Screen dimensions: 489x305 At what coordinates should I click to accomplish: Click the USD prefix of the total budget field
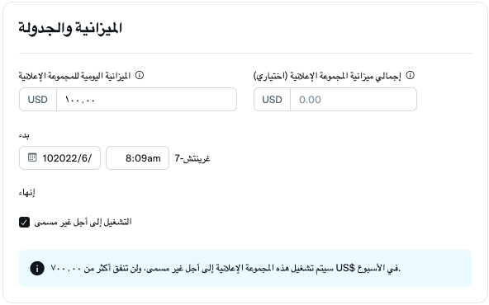(x=272, y=100)
